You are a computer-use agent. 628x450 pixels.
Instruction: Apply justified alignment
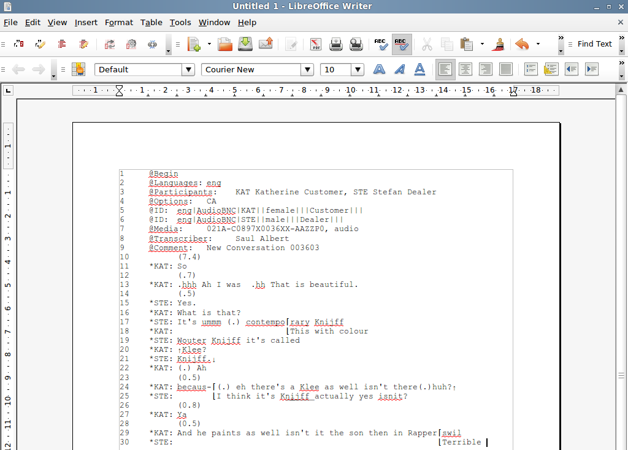[506, 69]
